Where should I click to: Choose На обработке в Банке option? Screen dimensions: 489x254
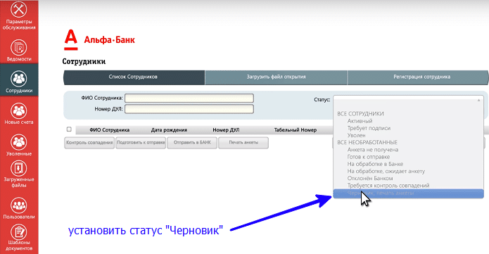click(375, 164)
